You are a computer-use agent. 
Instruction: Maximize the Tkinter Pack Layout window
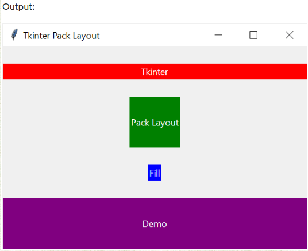click(253, 35)
